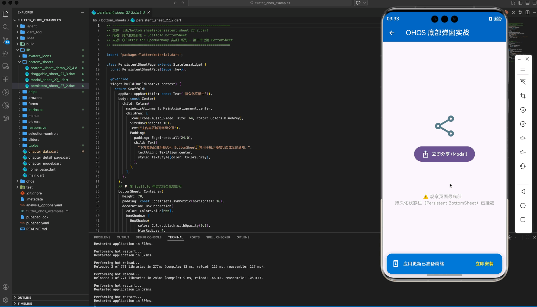Tap the back arrow in app bar

click(392, 33)
